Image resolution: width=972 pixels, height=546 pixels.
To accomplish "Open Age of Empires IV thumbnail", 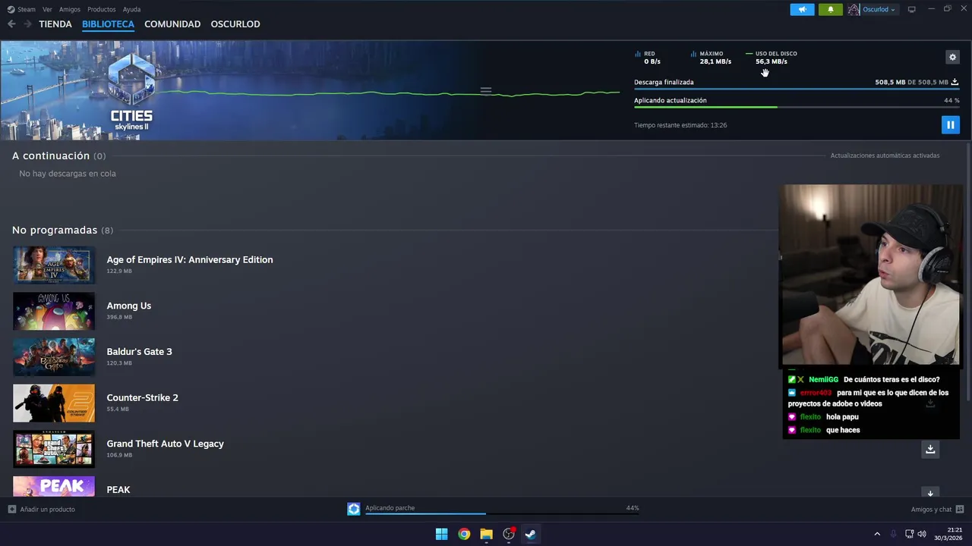I will point(54,265).
